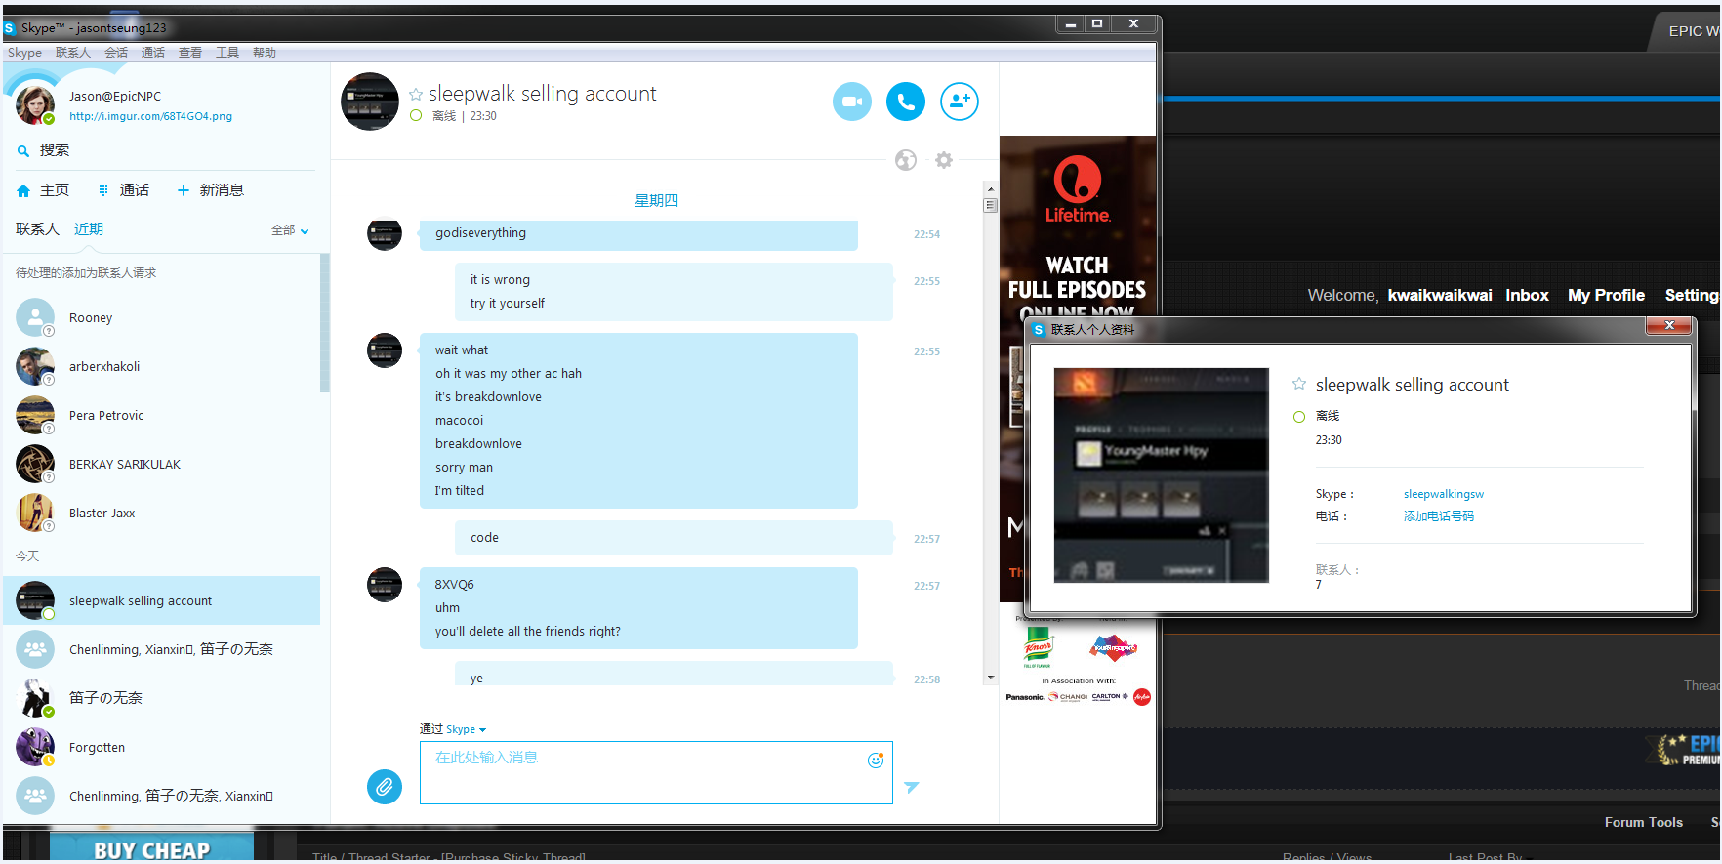Attach a file with the paperclip button
The height and width of the screenshot is (864, 1722).
click(x=385, y=786)
